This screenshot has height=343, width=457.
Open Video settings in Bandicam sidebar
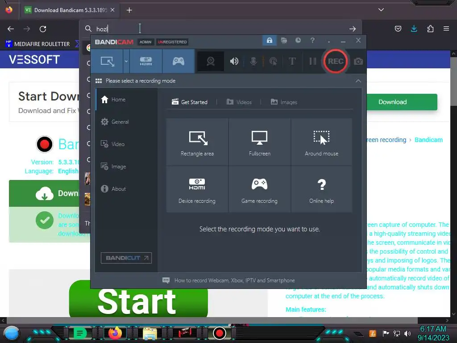(126, 144)
